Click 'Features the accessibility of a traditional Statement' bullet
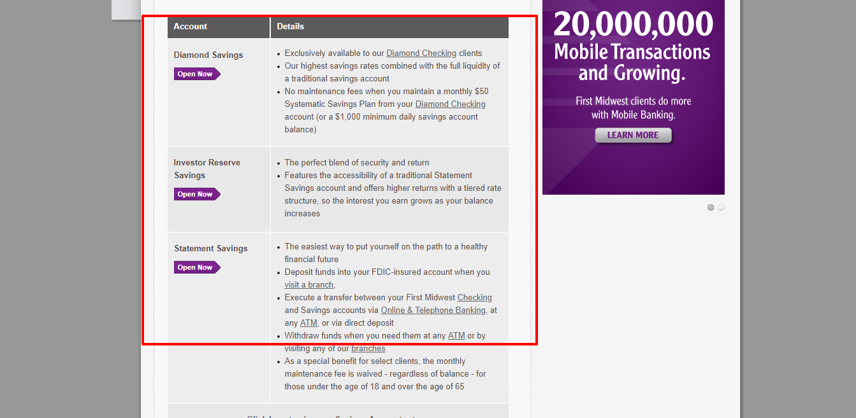The width and height of the screenshot is (856, 418). (393, 195)
